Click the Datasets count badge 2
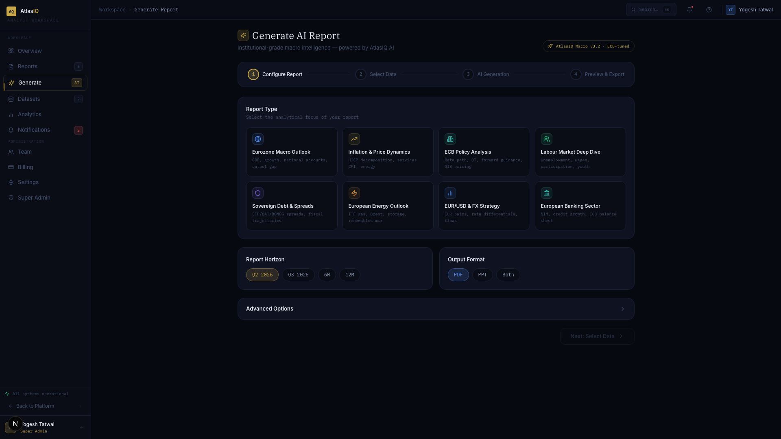 pos(79,99)
